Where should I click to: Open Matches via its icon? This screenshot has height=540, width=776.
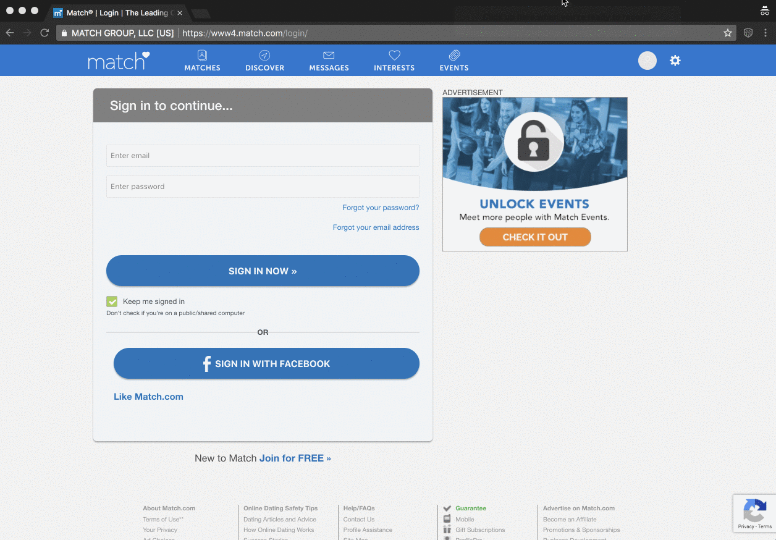click(x=202, y=55)
